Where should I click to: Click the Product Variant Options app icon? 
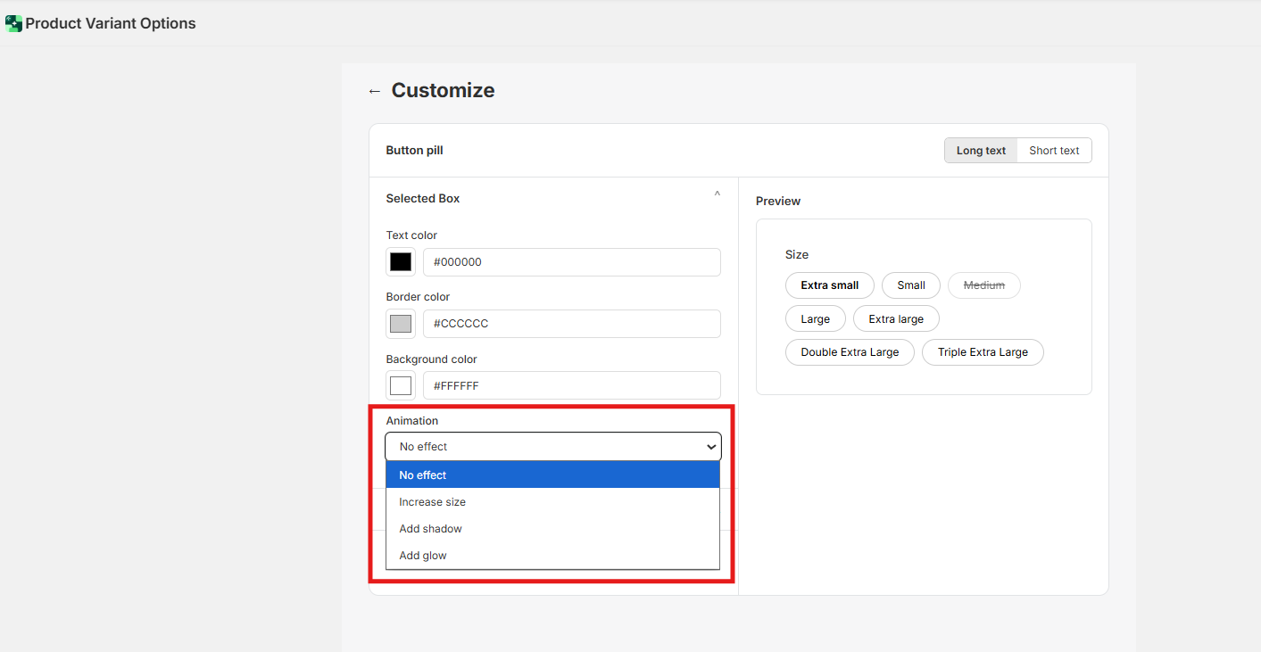pos(13,24)
